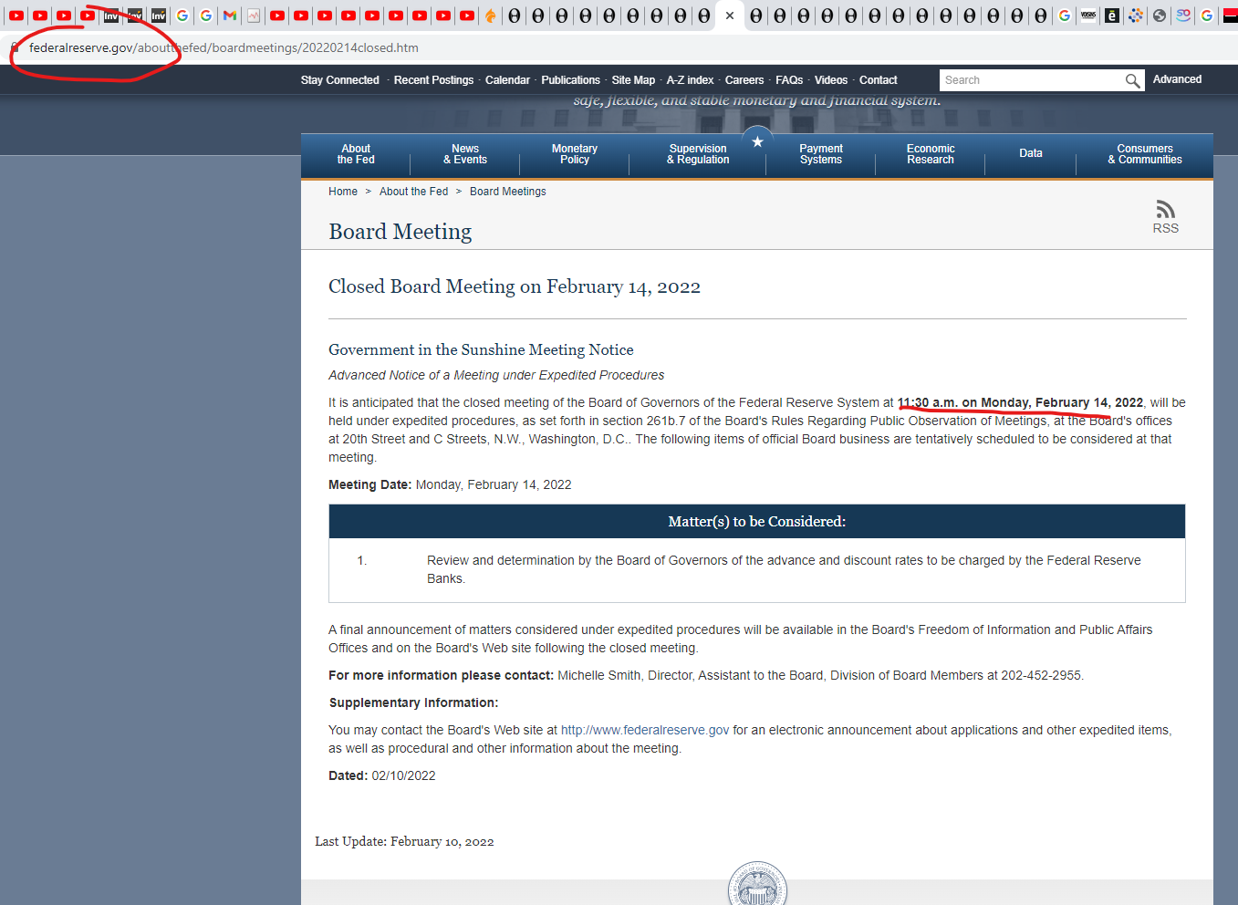Click heading 'Closed Board Meeting on February 14, 2022'
The width and height of the screenshot is (1238, 905).
tap(515, 287)
